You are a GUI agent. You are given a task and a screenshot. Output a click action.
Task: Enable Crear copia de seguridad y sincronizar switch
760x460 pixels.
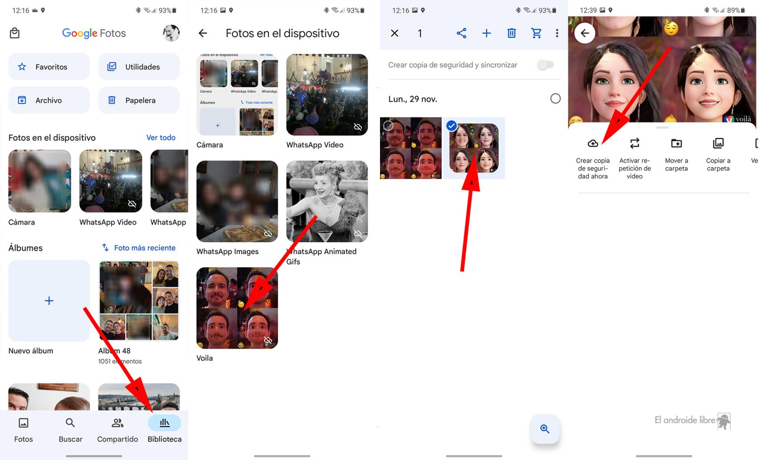[x=545, y=65]
